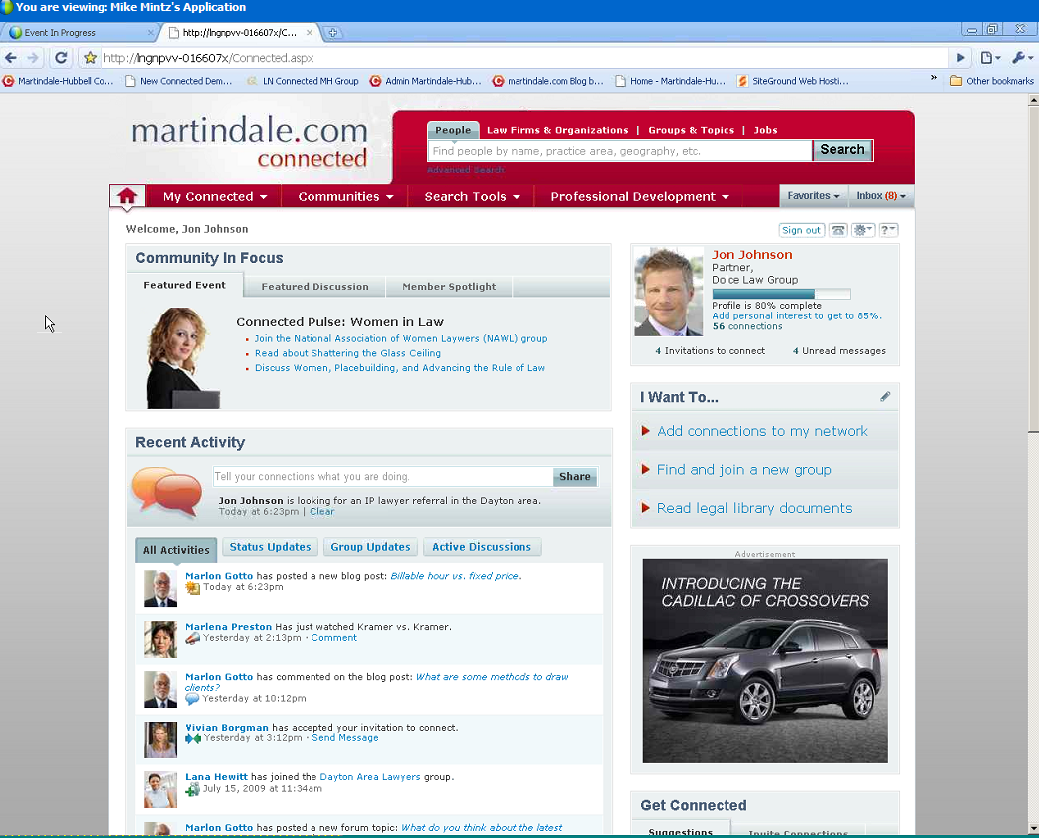Open the question mark help dropdown
Image resolution: width=1039 pixels, height=838 pixels.
(x=888, y=230)
